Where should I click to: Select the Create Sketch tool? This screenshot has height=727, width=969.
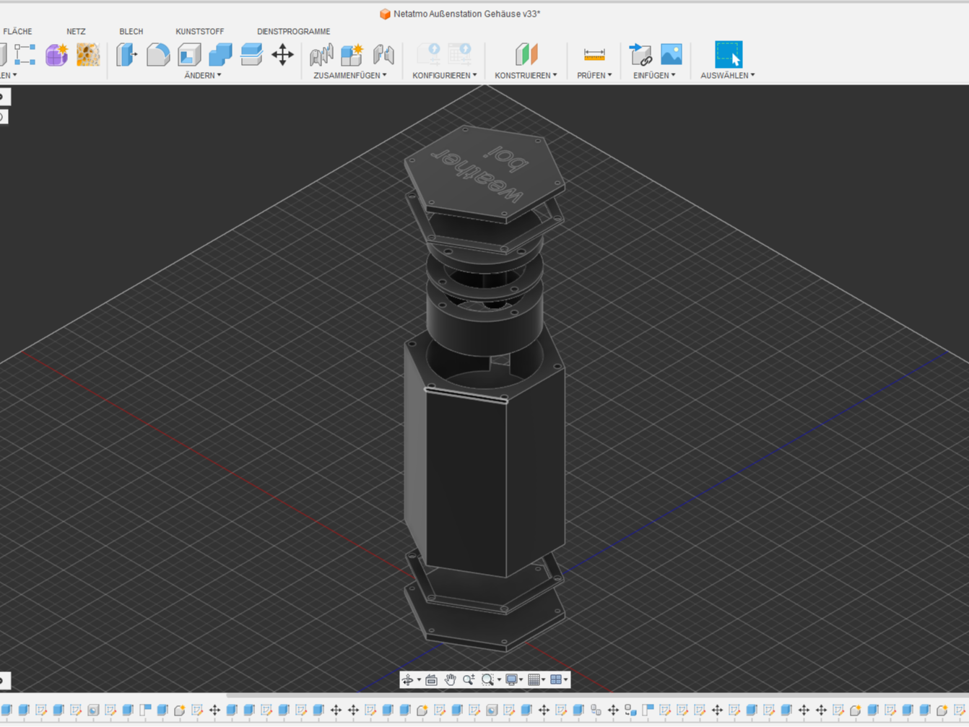click(25, 54)
